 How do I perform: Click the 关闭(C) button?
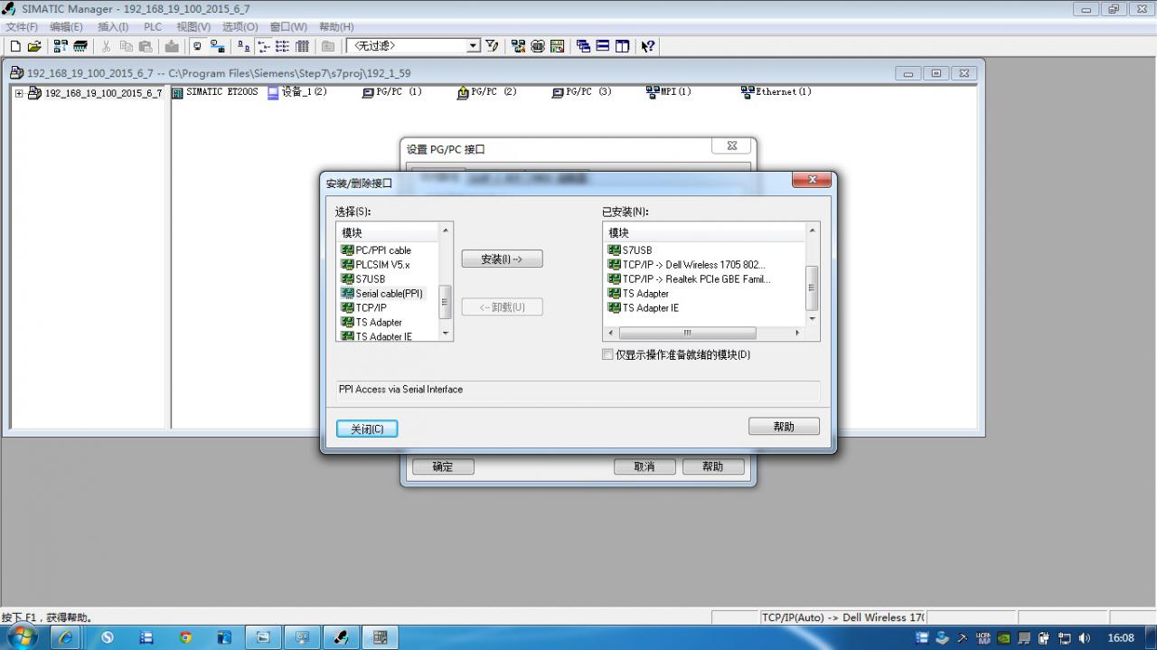[367, 429]
